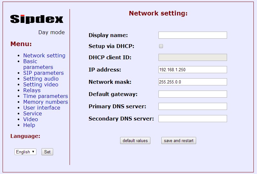Click the Default gateway input box
Screen dimensions: 257x174
coord(193,94)
